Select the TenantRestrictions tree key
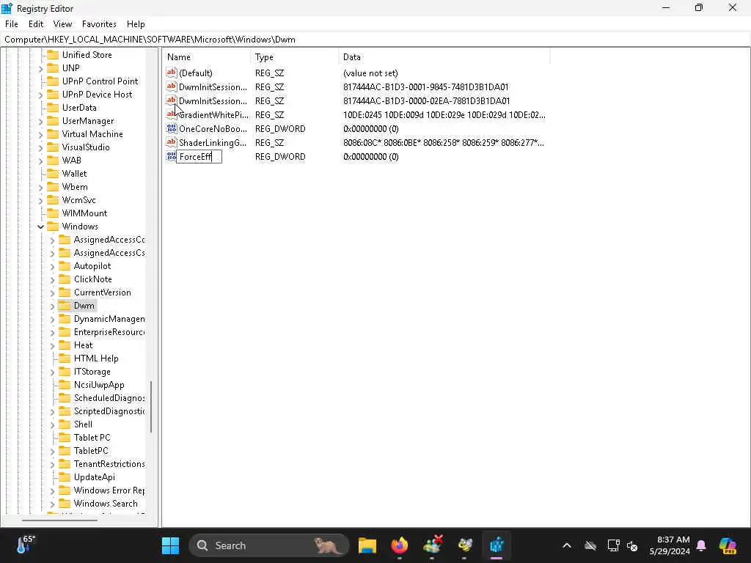751x563 pixels. (109, 464)
